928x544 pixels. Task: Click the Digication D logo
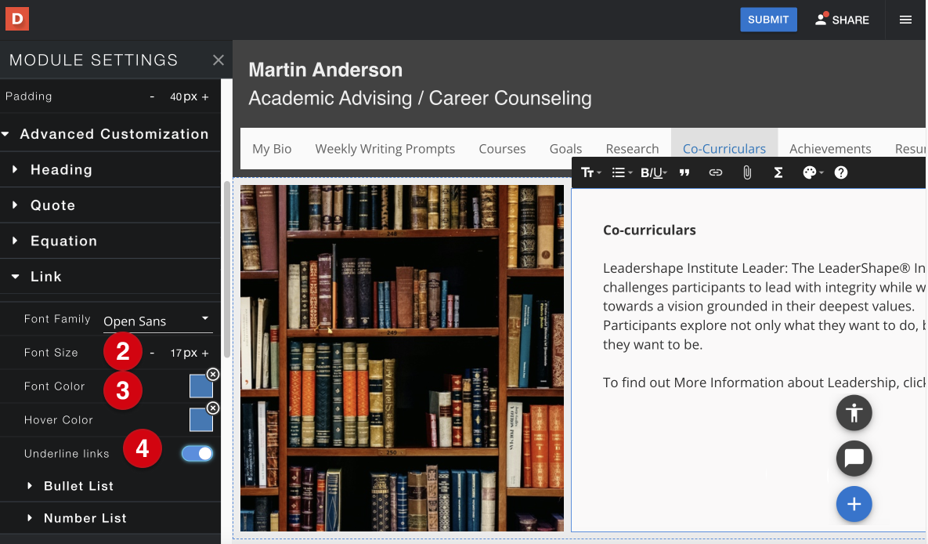point(17,19)
